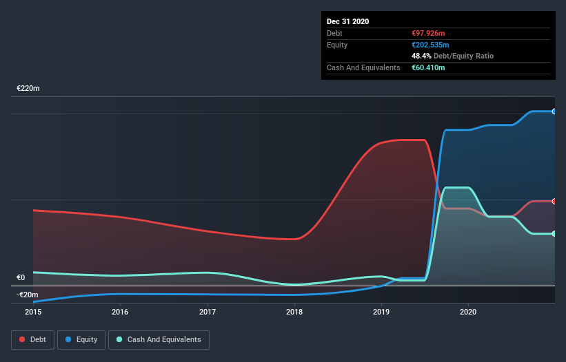Screen dimensions: 566x362
Task: Click the €0 y-axis label
Action: tap(21, 278)
